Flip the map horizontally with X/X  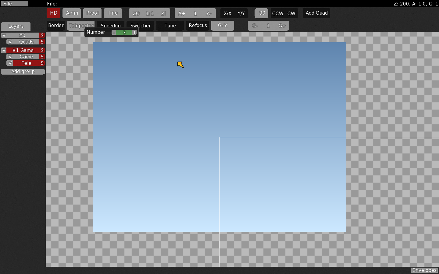pos(227,13)
